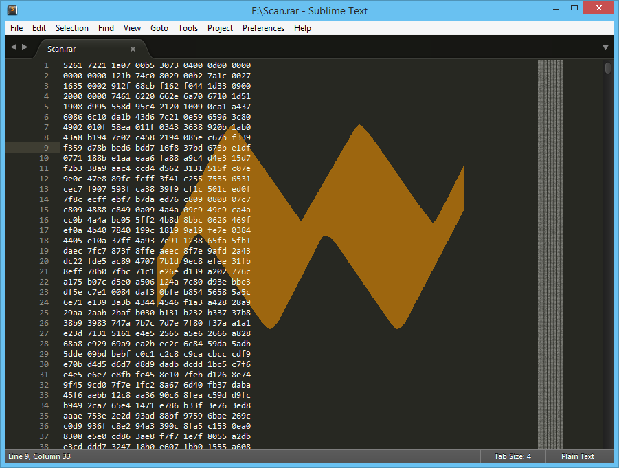Click hex word ef0a on line 17
The image size is (619, 468).
coord(73,230)
